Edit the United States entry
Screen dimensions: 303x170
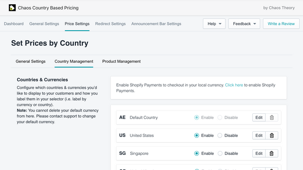pyautogui.click(x=259, y=136)
